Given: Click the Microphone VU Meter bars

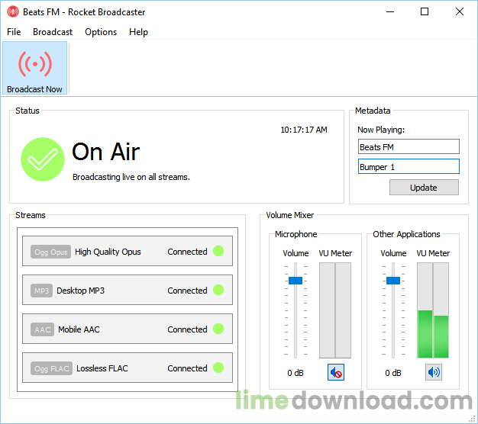Looking at the screenshot, I should (x=335, y=310).
